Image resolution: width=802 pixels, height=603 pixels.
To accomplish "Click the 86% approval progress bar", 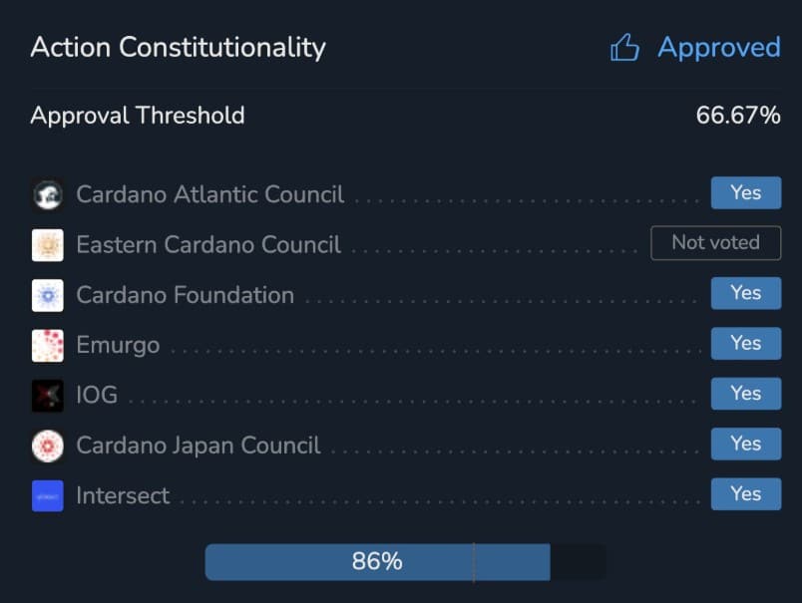I will click(x=377, y=562).
